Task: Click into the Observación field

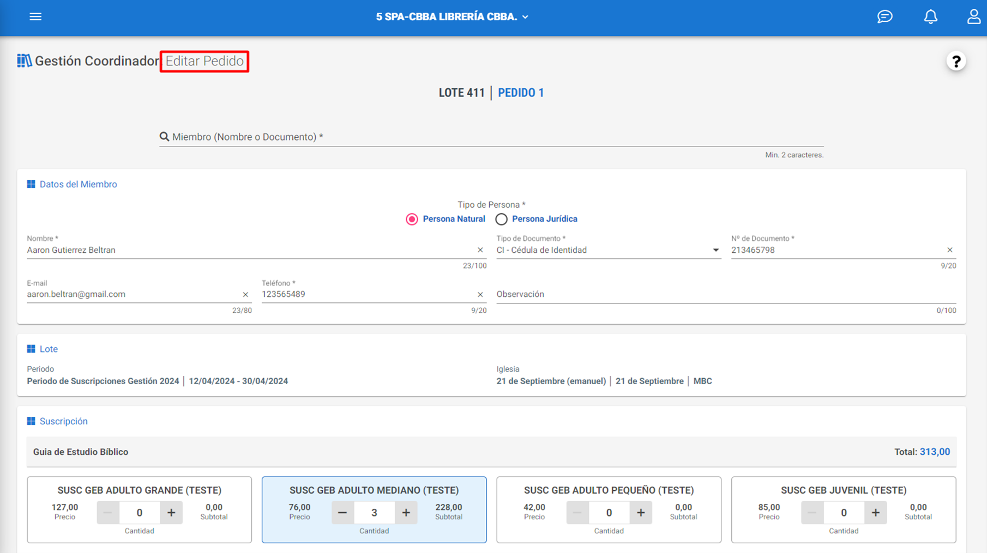Action: coord(726,294)
